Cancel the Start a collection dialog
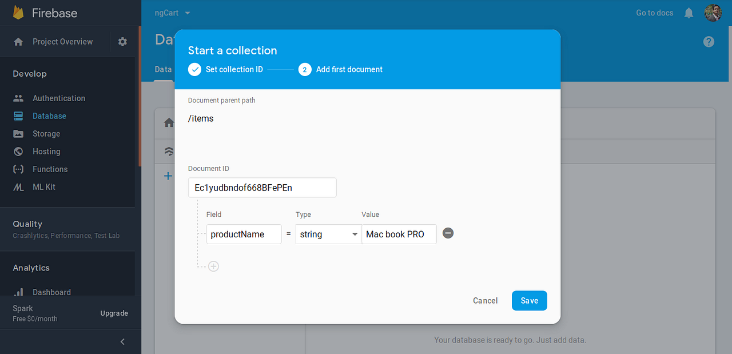Image resolution: width=732 pixels, height=354 pixels. pos(485,300)
